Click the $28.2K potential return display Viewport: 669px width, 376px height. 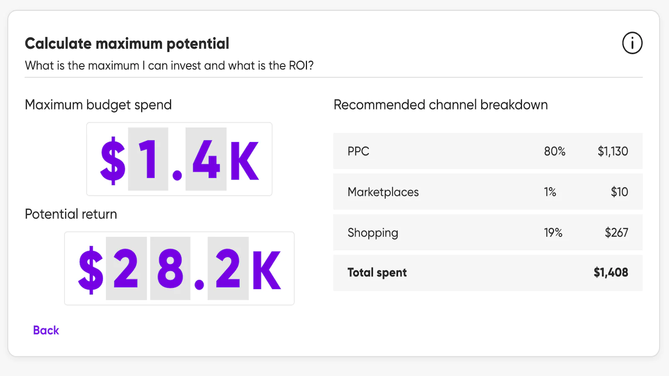(179, 269)
